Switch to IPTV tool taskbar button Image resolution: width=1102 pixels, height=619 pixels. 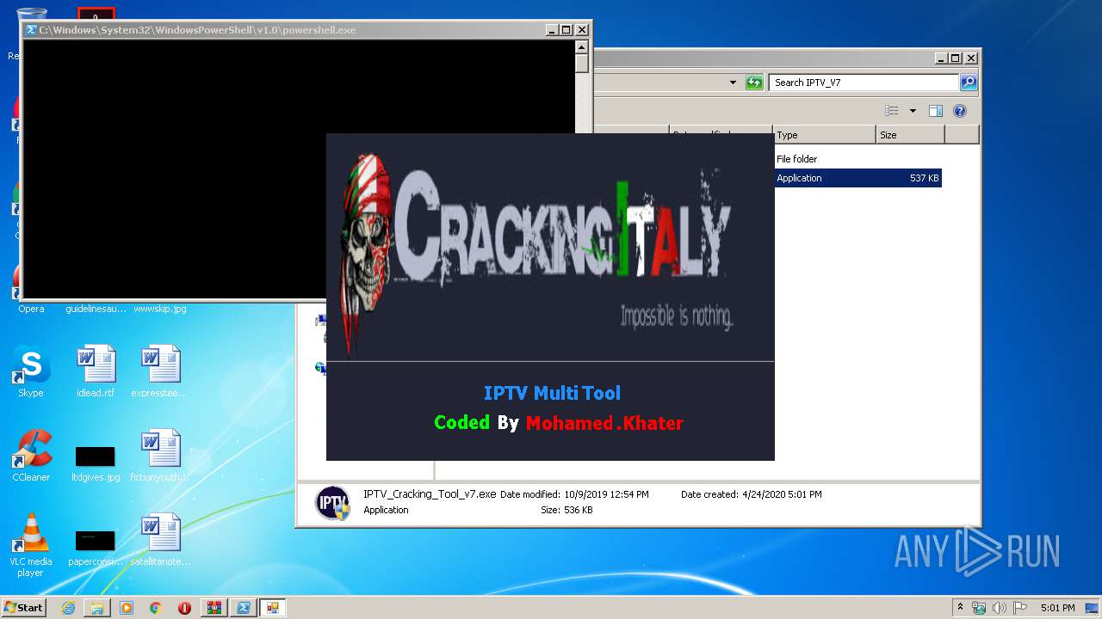(x=273, y=608)
